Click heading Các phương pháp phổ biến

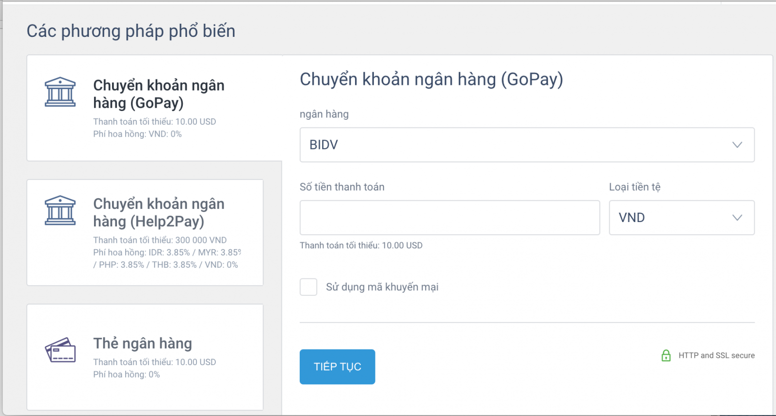pos(131,31)
